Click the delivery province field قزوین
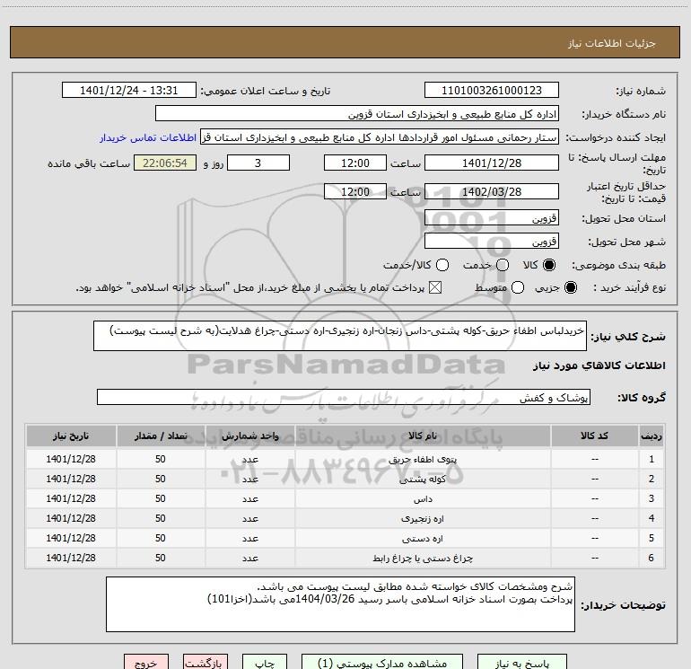 point(492,218)
